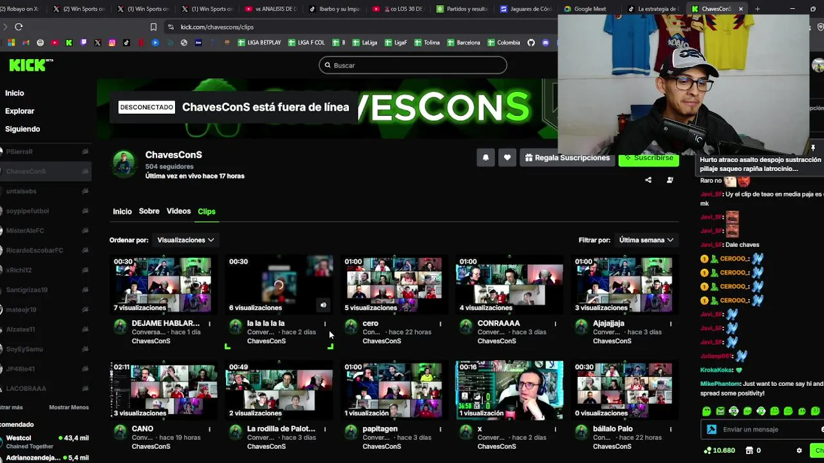
Task: Open the green Kick bookmark icon
Action: (69, 42)
